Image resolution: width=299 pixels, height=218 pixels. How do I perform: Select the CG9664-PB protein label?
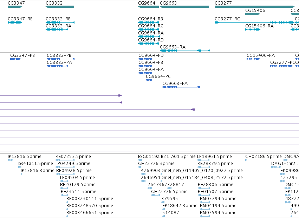click(x=151, y=62)
